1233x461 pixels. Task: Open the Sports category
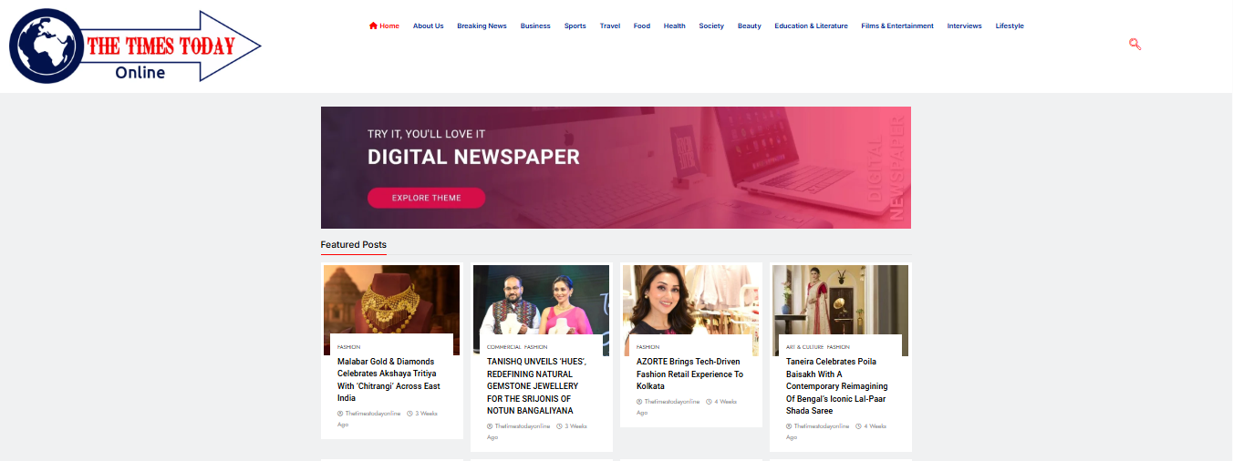(575, 26)
